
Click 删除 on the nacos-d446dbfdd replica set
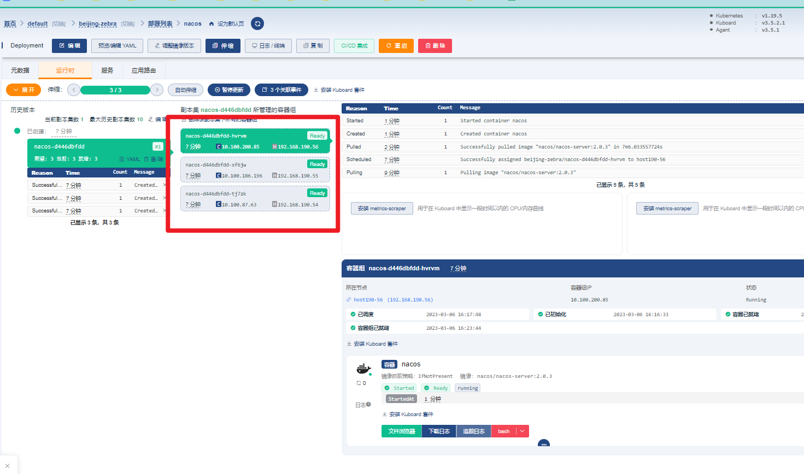pyautogui.click(x=154, y=159)
